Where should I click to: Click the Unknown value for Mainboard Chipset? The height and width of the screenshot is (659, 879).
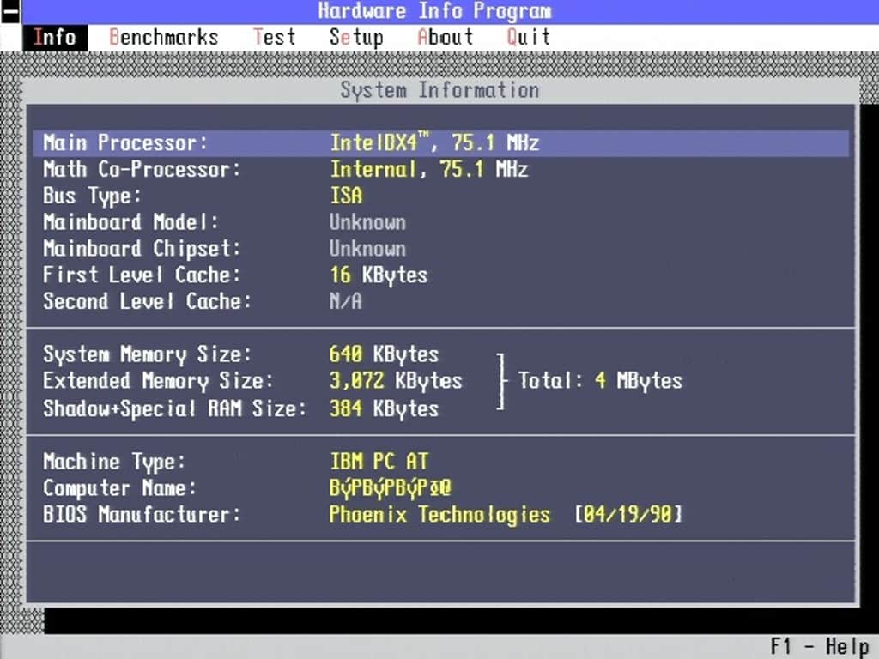click(367, 248)
